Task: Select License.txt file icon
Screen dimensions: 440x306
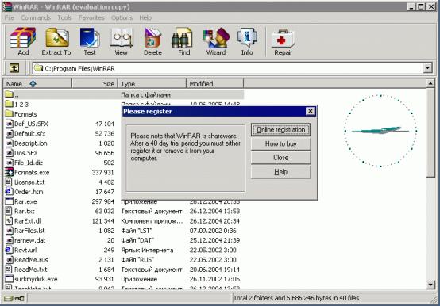Action: click(x=9, y=182)
